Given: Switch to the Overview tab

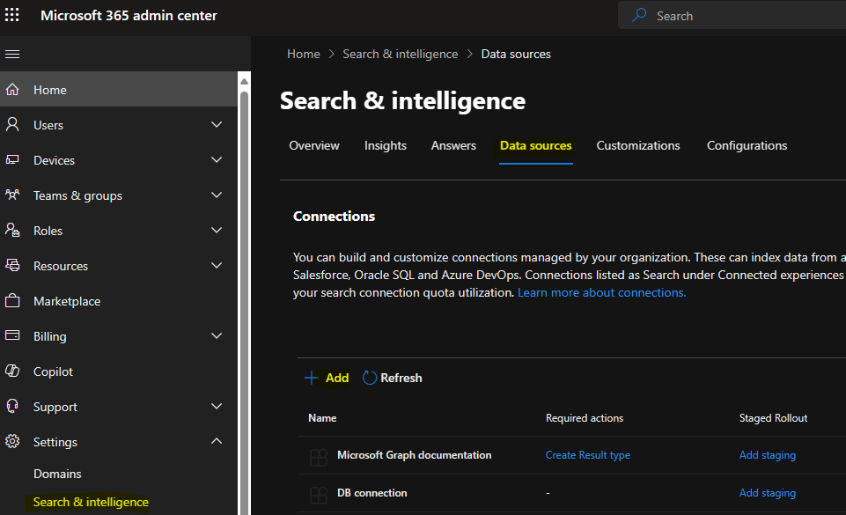Looking at the screenshot, I should coord(314,145).
